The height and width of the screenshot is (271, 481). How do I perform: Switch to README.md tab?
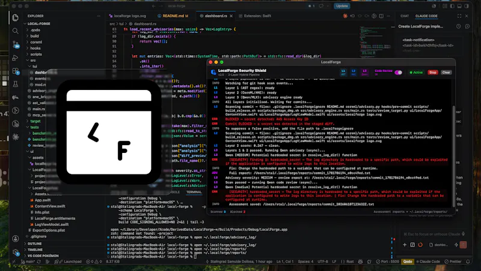point(174,16)
